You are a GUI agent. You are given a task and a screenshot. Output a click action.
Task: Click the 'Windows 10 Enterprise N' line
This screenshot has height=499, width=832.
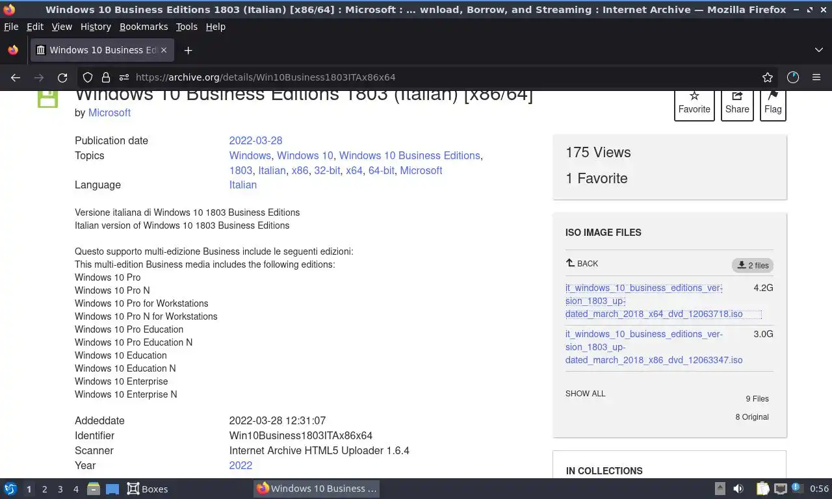click(126, 394)
